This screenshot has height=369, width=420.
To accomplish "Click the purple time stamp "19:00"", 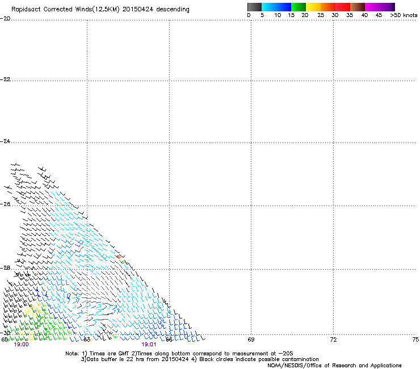I will (x=21, y=345).
